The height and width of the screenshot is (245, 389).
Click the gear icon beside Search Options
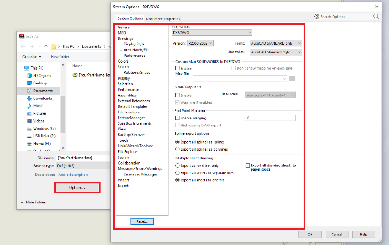316,17
